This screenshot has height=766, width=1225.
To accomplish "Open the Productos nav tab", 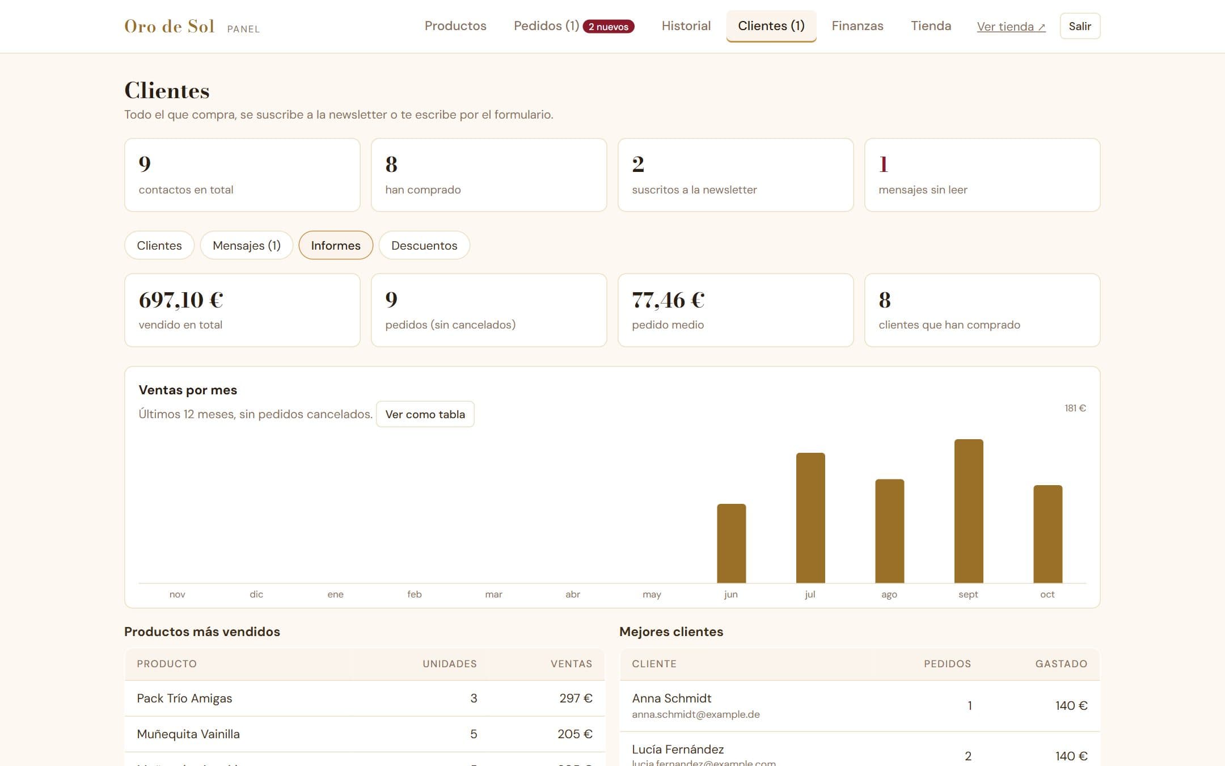I will pyautogui.click(x=455, y=26).
